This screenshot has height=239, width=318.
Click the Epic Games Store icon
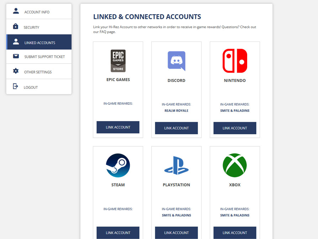tap(118, 60)
